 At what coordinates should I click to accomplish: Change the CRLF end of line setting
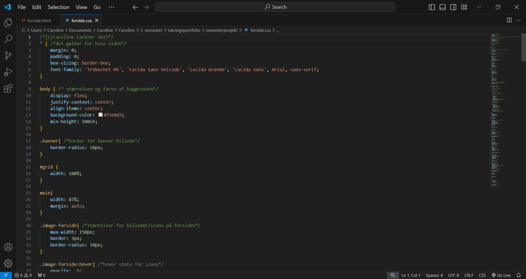pos(469,275)
